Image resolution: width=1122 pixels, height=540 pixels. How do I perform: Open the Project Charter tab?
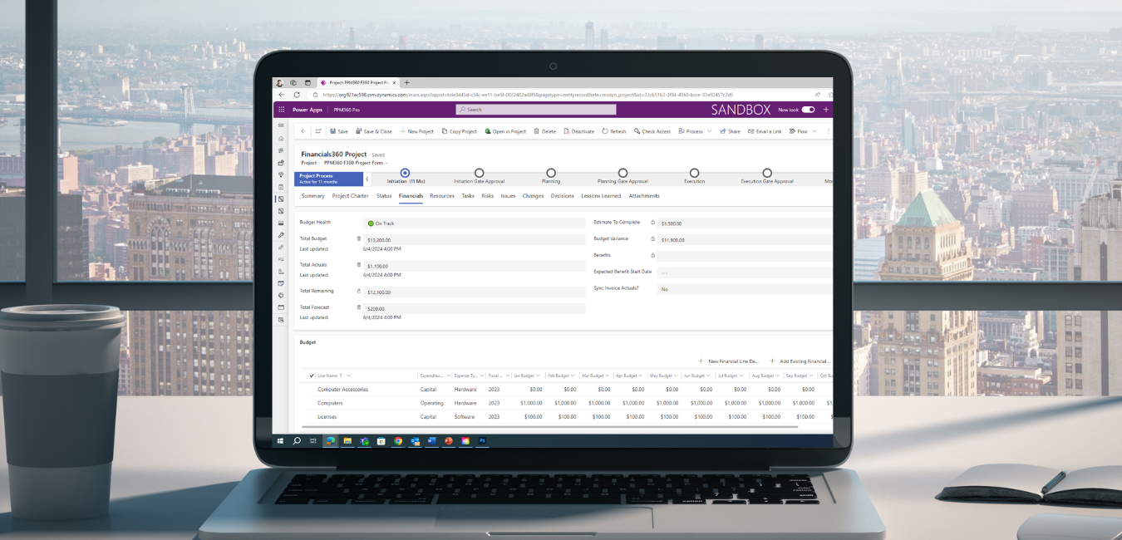(x=350, y=196)
